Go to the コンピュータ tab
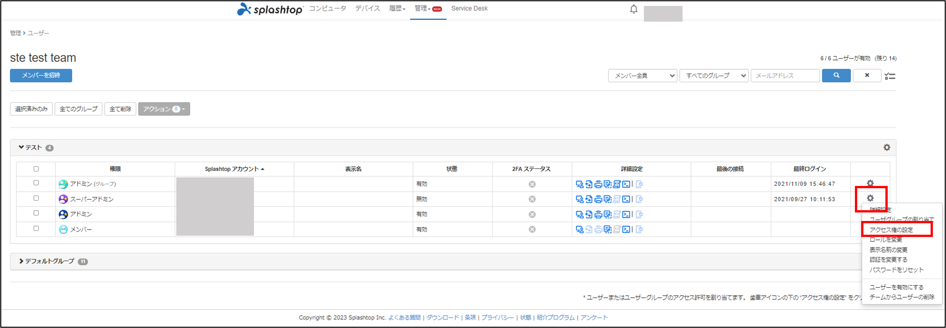 pos(328,9)
